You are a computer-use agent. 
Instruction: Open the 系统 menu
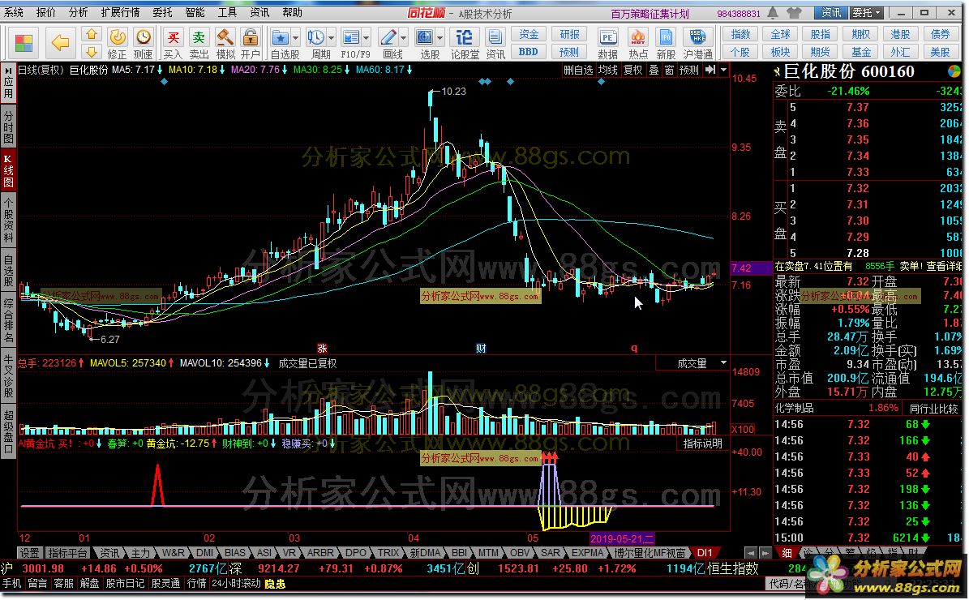(14, 12)
